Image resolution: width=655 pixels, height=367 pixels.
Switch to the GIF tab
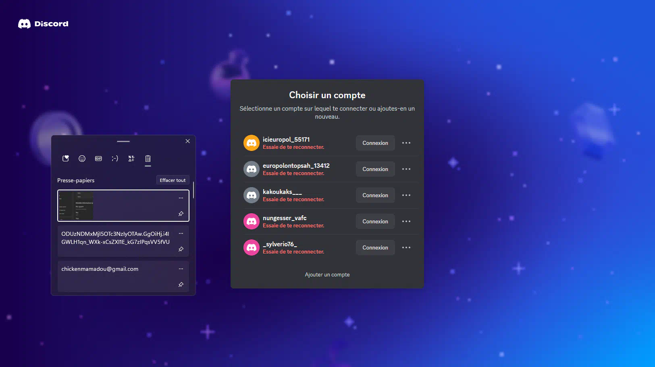click(98, 159)
